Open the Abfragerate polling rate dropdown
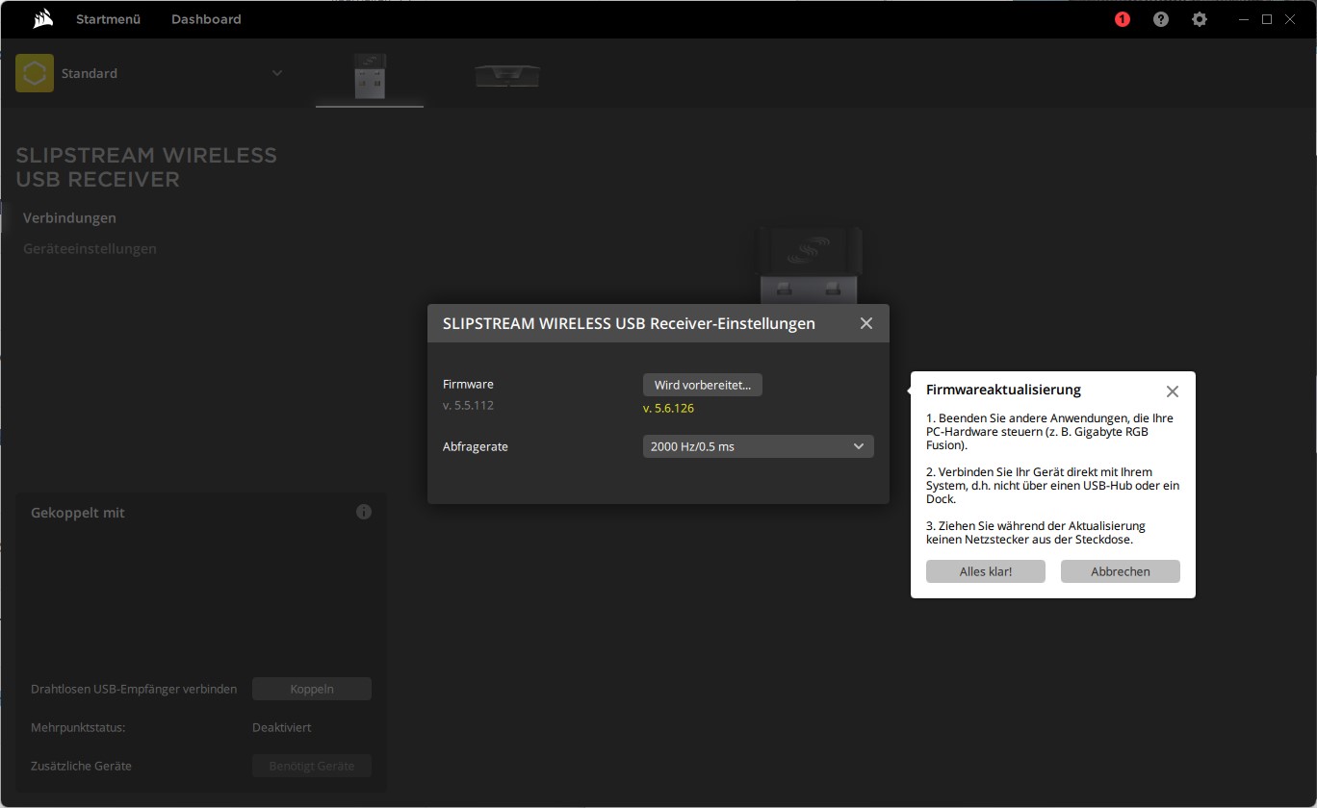This screenshot has height=808, width=1317. [758, 446]
